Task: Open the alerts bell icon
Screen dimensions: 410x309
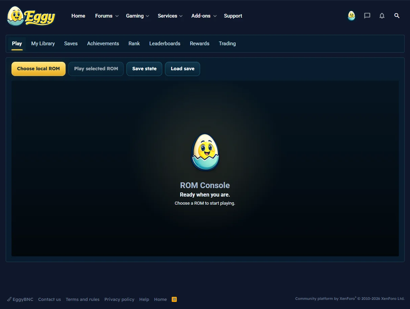Action: [382, 16]
